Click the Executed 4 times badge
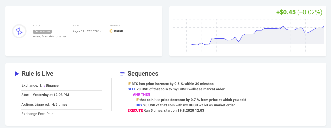Viewport: 331px width, 128px height. pos(42,31)
